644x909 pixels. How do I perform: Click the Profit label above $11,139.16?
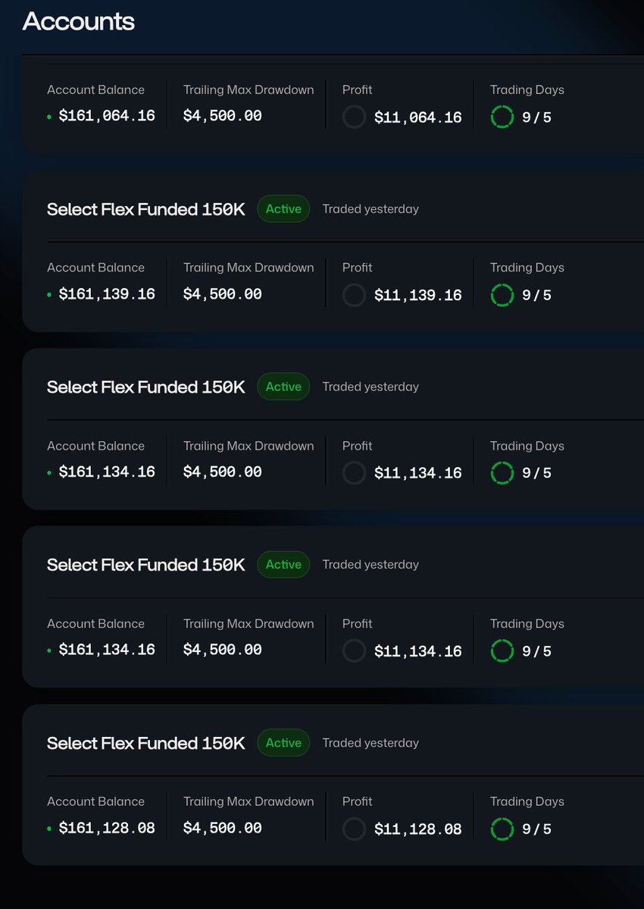[x=358, y=268]
